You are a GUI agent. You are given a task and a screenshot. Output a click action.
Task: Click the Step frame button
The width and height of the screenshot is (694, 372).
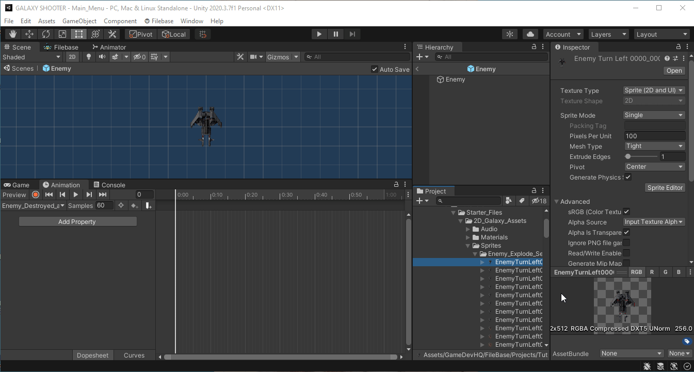coord(352,34)
